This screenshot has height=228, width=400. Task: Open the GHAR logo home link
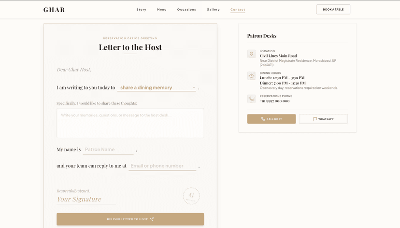pos(54,10)
